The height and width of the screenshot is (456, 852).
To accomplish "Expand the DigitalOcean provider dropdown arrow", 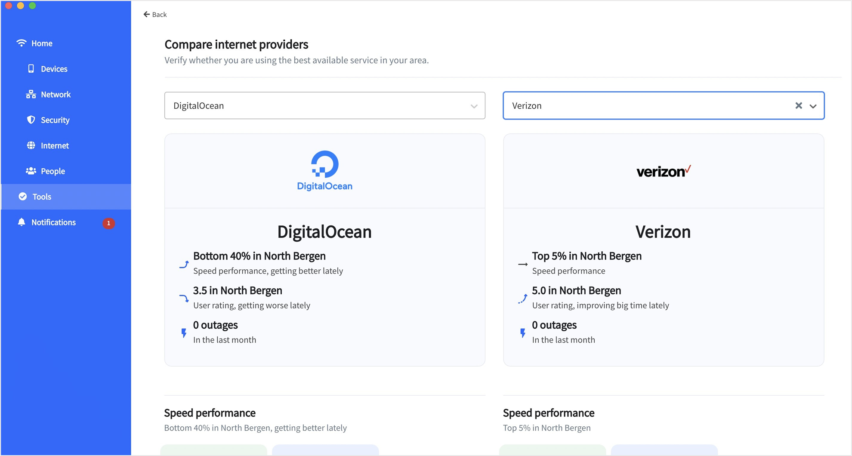I will (x=474, y=106).
